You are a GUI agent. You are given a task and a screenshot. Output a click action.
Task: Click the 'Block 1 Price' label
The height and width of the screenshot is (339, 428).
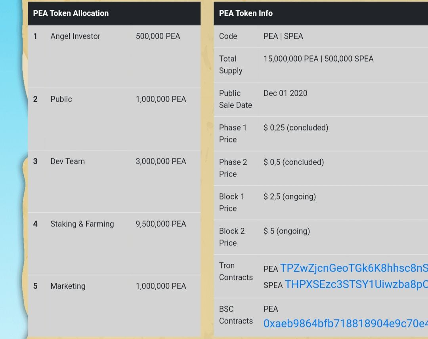[231, 202]
